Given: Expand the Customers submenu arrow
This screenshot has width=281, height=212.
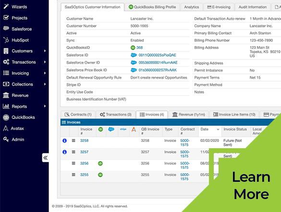Looking at the screenshot, I should 45,51.
